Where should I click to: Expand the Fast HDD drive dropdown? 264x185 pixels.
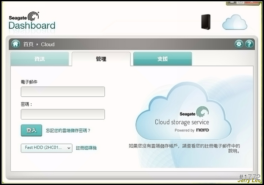click(47, 148)
